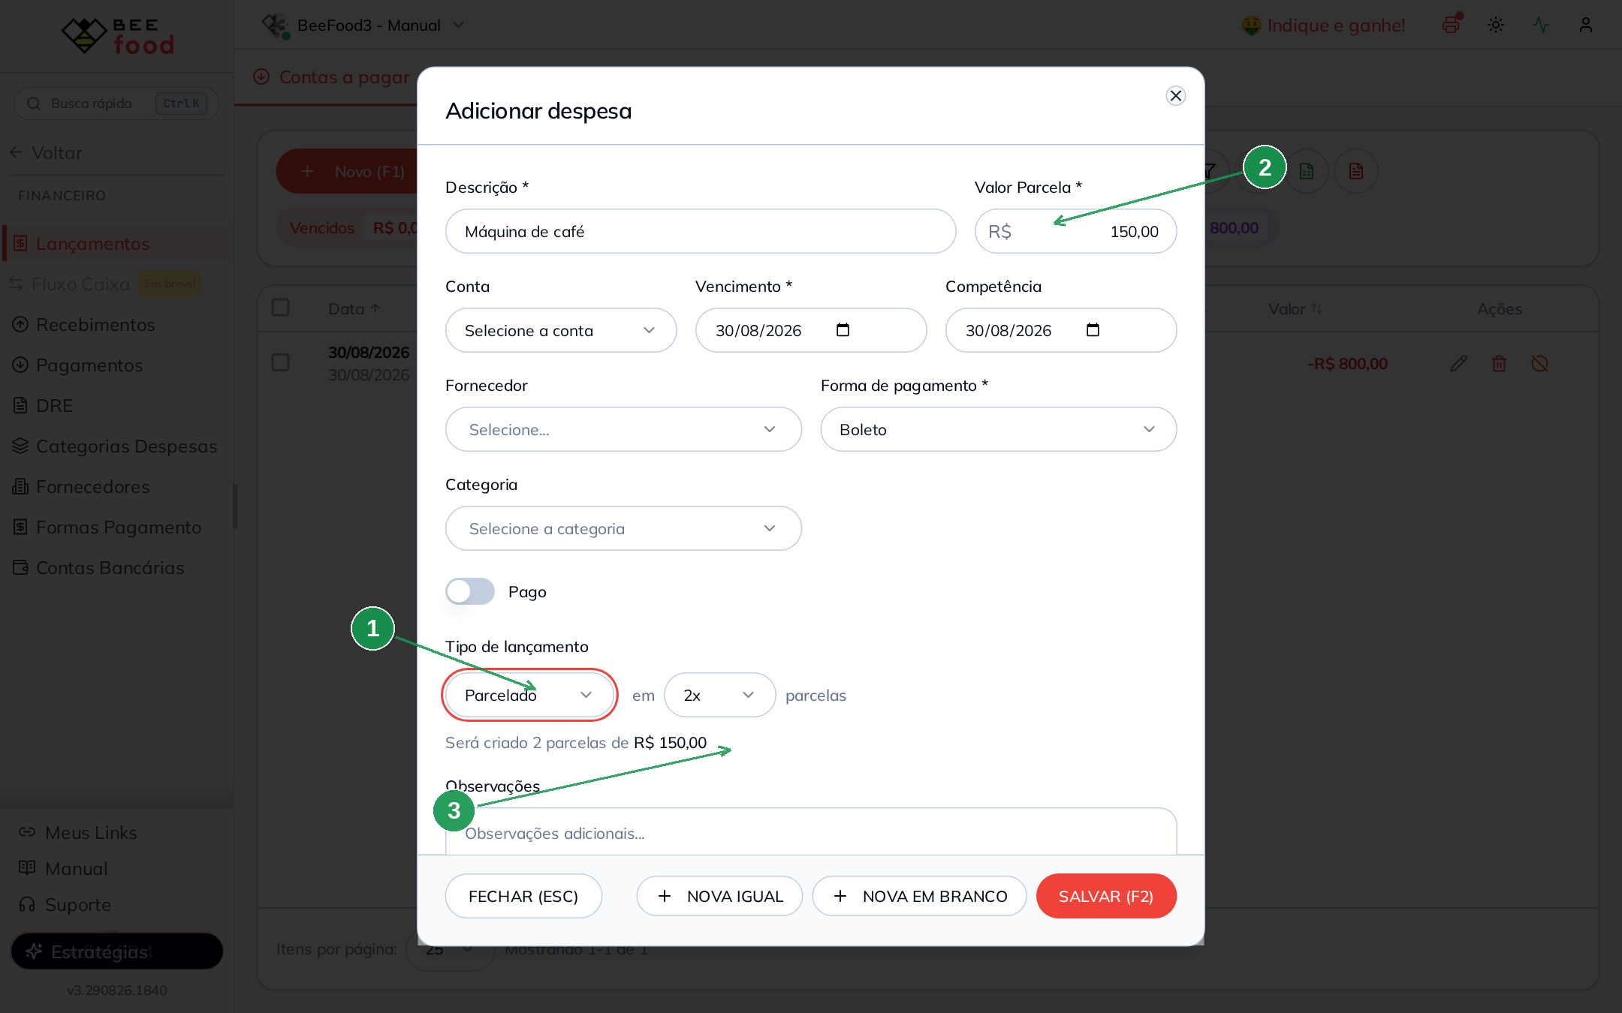This screenshot has width=1622, height=1013.
Task: Click the Descrição input field
Action: (701, 231)
